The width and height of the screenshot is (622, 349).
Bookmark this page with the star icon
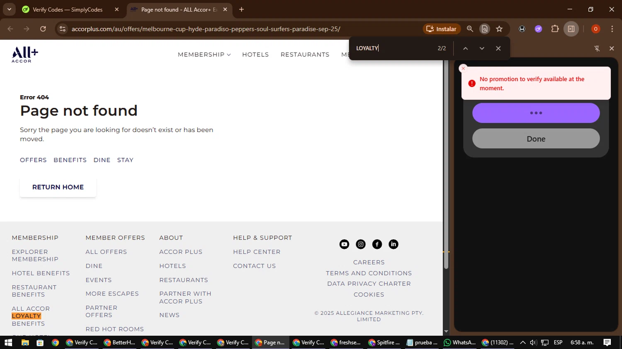pyautogui.click(x=499, y=29)
